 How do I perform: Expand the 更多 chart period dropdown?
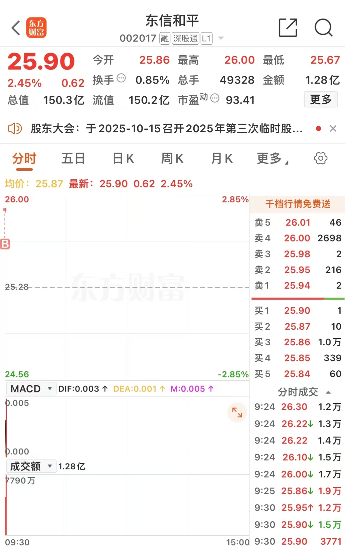tap(272, 159)
